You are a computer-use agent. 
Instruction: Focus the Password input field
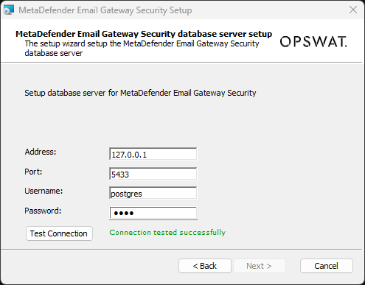pyautogui.click(x=153, y=213)
